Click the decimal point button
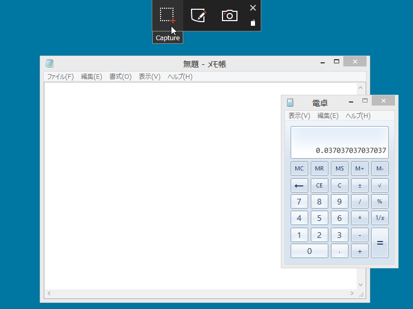413x309 pixels. pyautogui.click(x=340, y=251)
